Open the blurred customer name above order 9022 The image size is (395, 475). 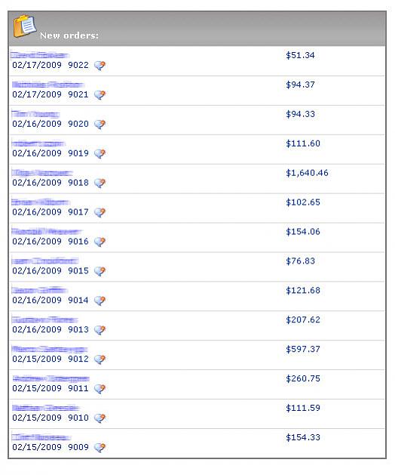pos(40,55)
